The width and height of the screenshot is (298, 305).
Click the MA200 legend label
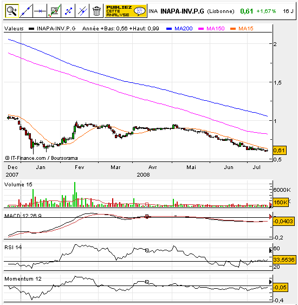click(x=184, y=29)
